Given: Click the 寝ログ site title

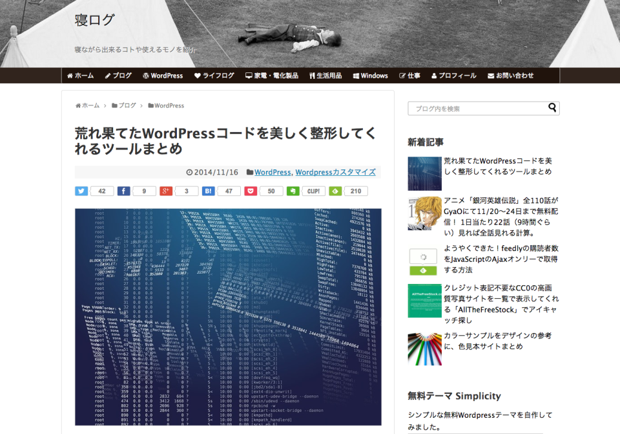Looking at the screenshot, I should (94, 20).
